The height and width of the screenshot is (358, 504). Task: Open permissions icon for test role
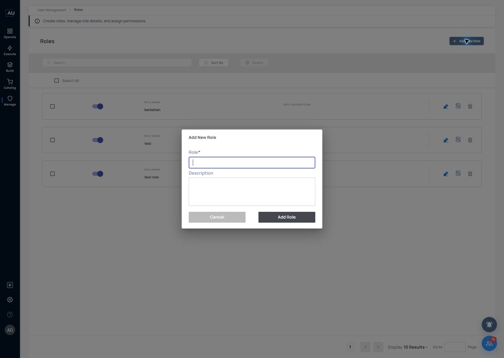pyautogui.click(x=458, y=140)
